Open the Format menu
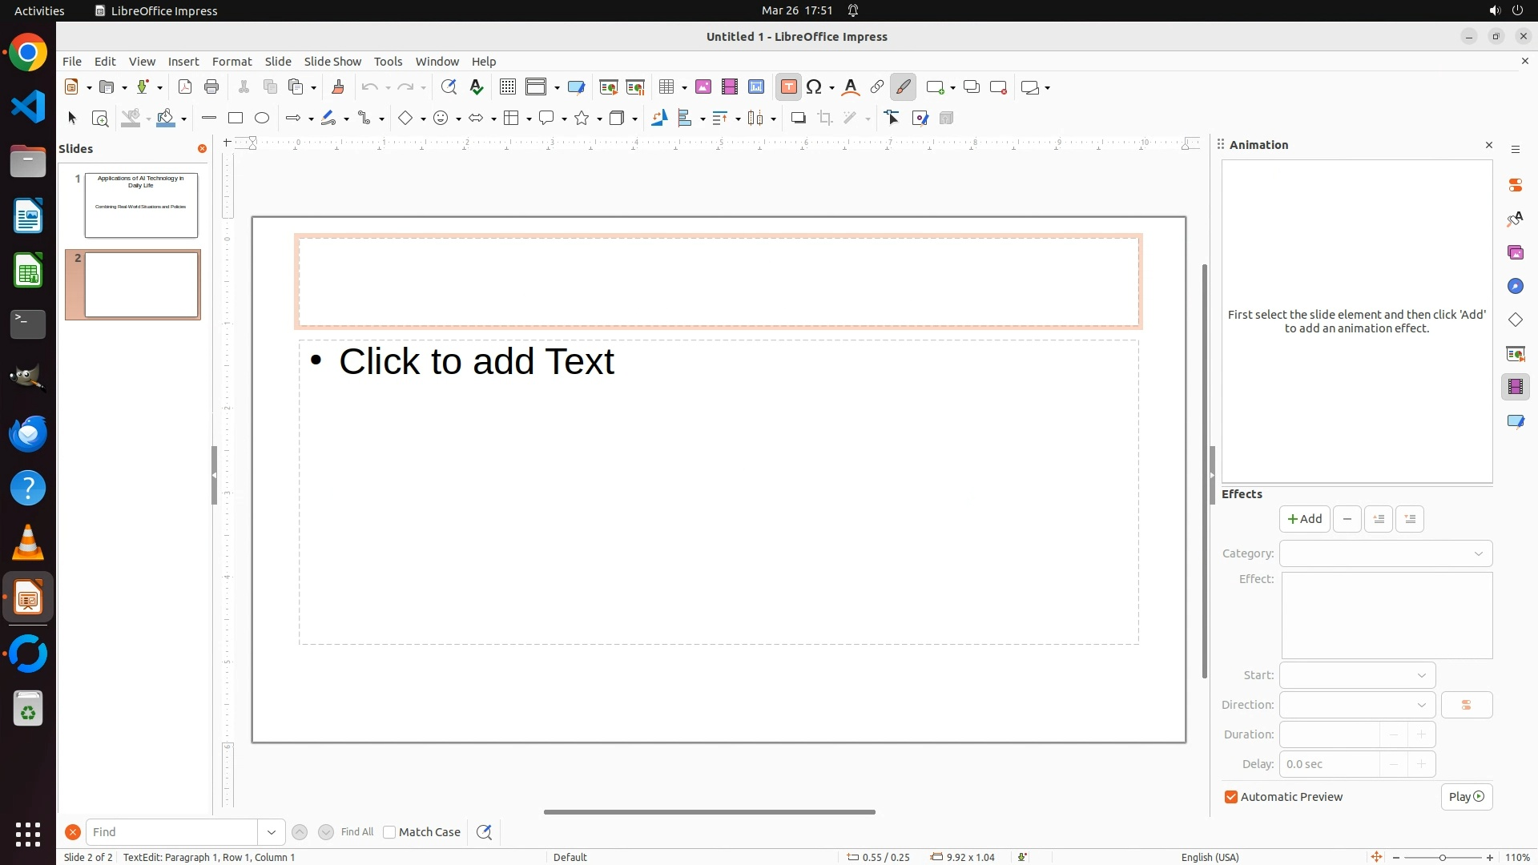The height and width of the screenshot is (865, 1538). [232, 62]
